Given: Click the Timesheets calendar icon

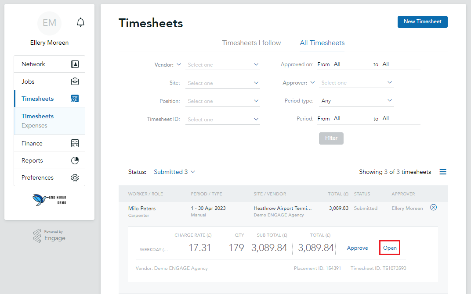Looking at the screenshot, I should (75, 98).
